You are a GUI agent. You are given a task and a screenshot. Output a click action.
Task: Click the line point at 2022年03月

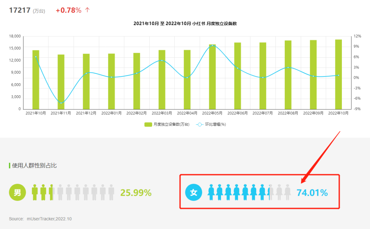pos(162,60)
